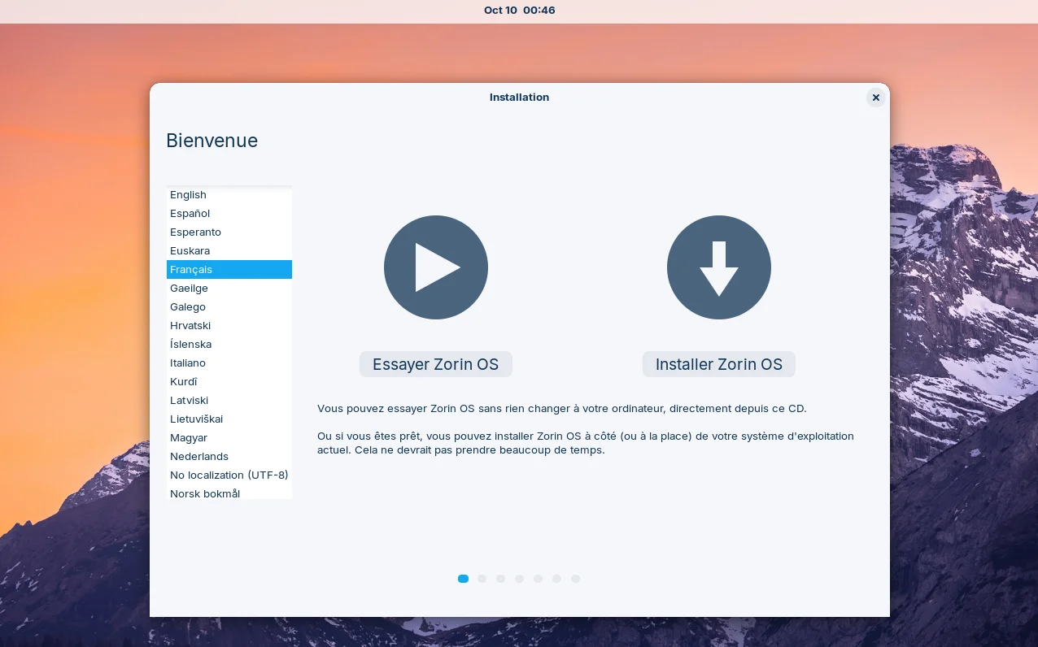1038x647 pixels.
Task: Click the download arrow install icon
Action: tap(718, 267)
